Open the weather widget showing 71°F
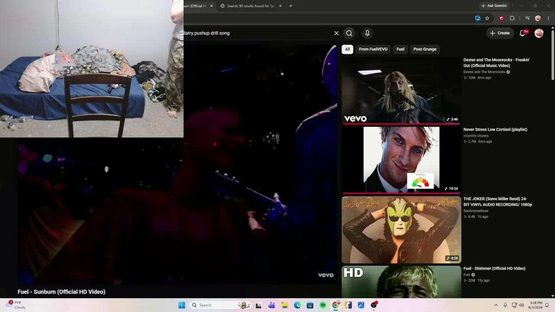Viewport: 555px width, 312px height. point(16,305)
